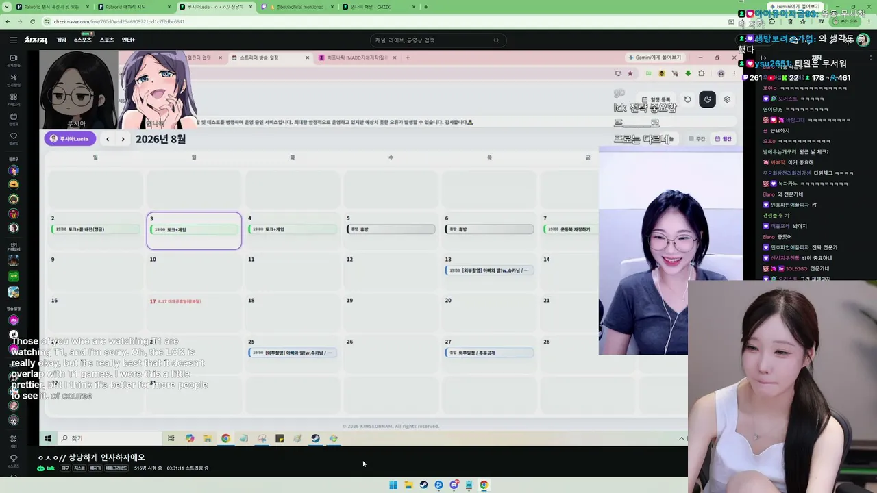The width and height of the screenshot is (877, 493).
Task: Open the Chzzk hamburger menu
Action: coord(14,40)
